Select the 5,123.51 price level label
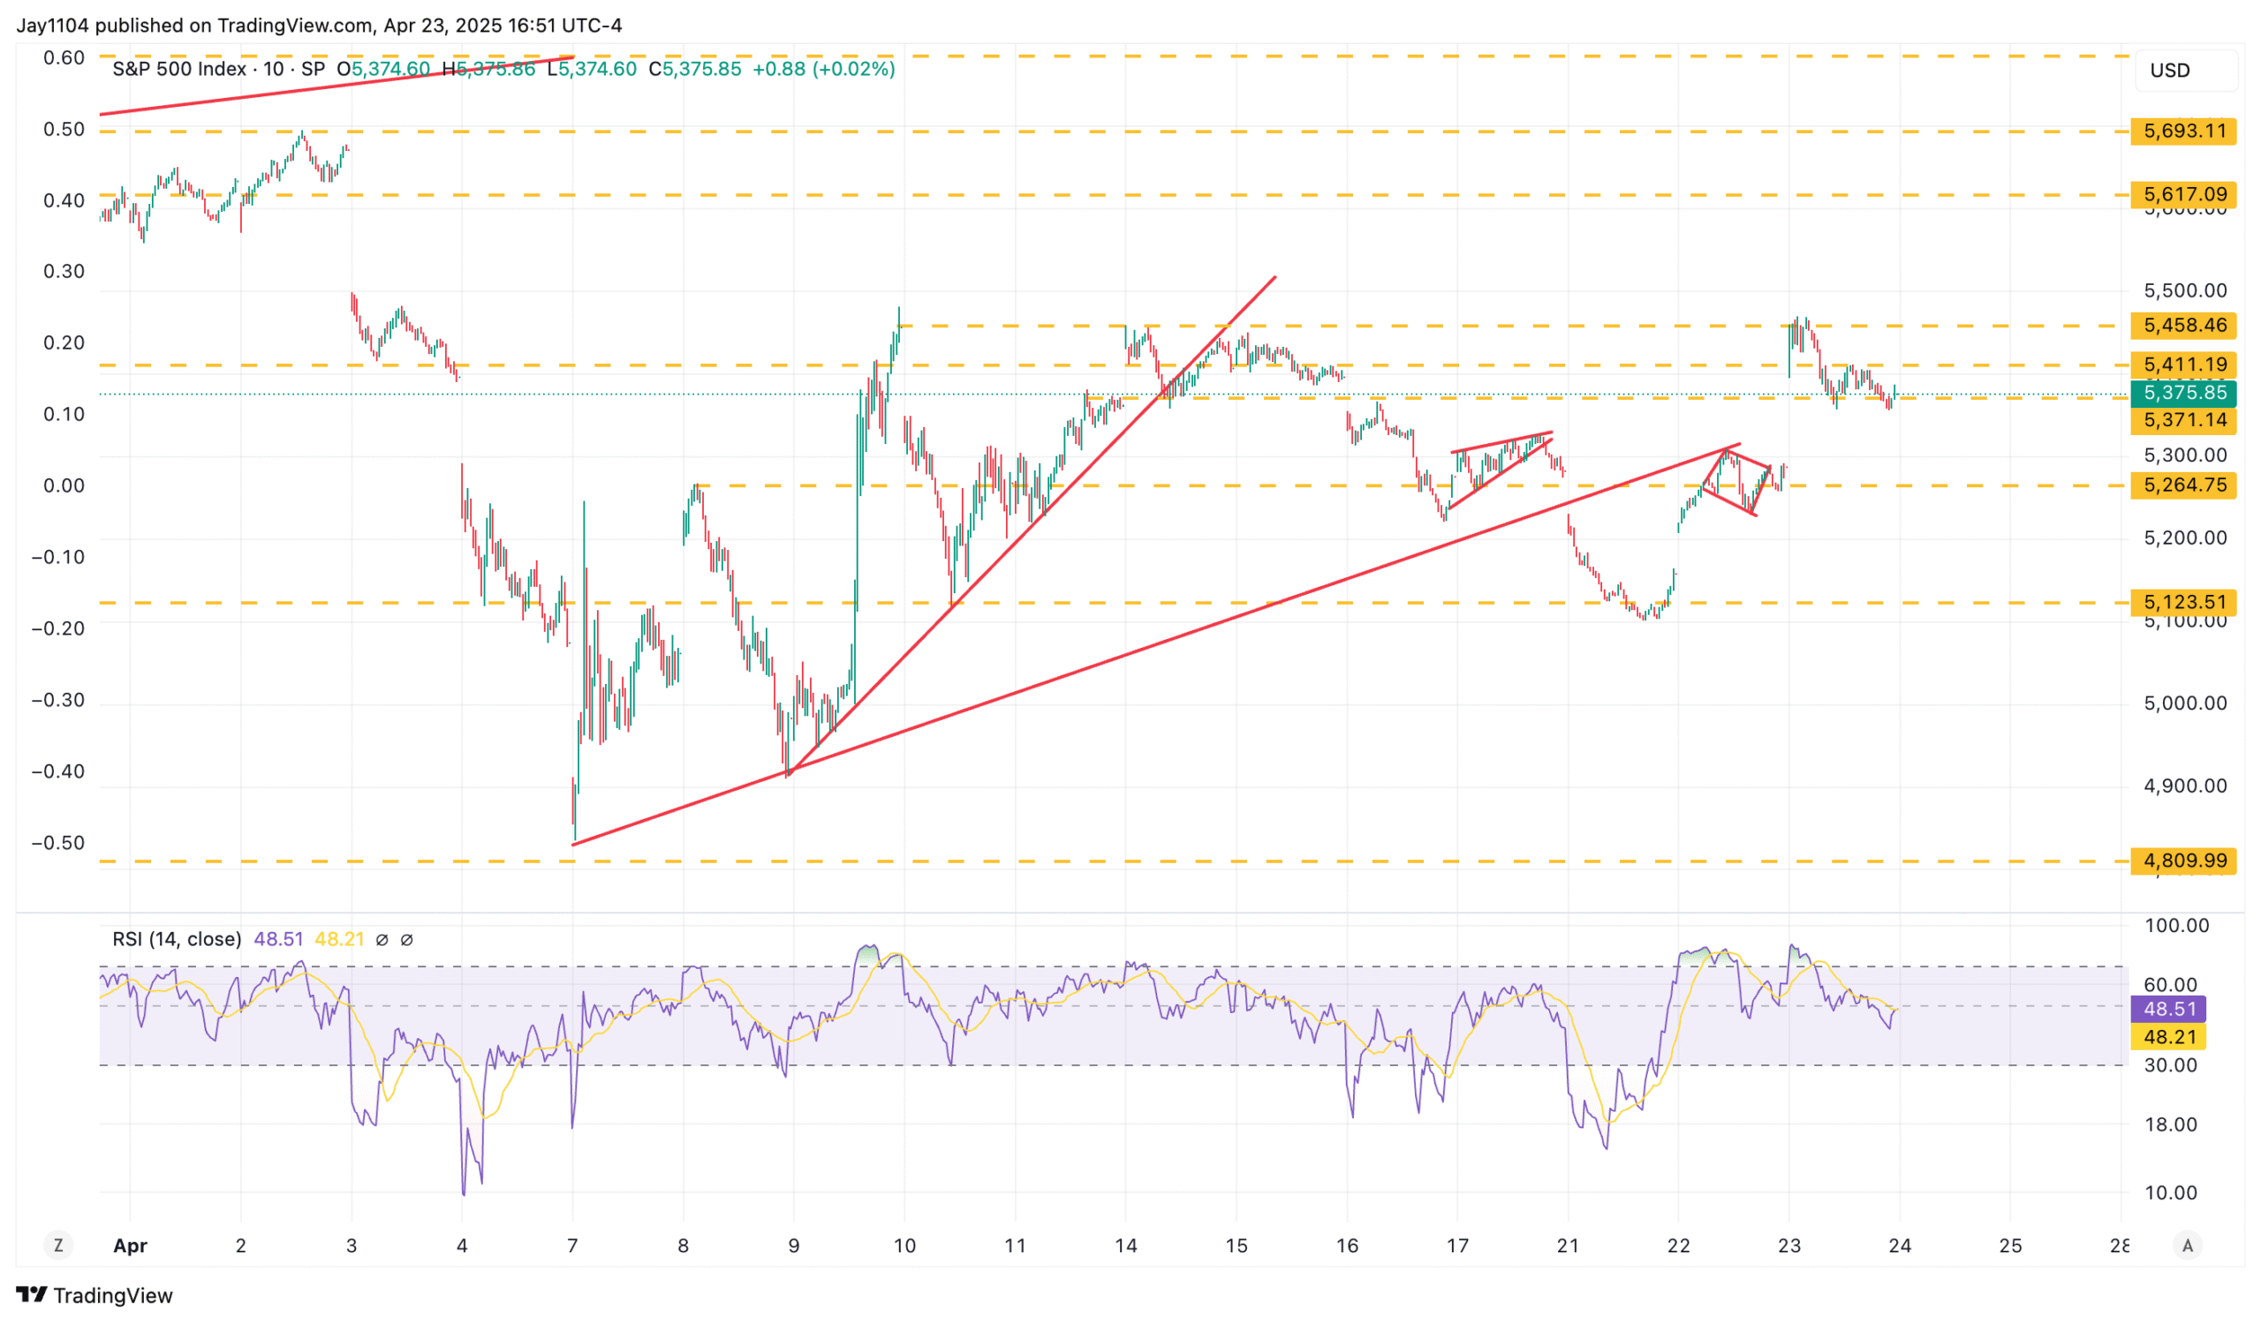This screenshot has width=2261, height=1323. pos(2184,602)
